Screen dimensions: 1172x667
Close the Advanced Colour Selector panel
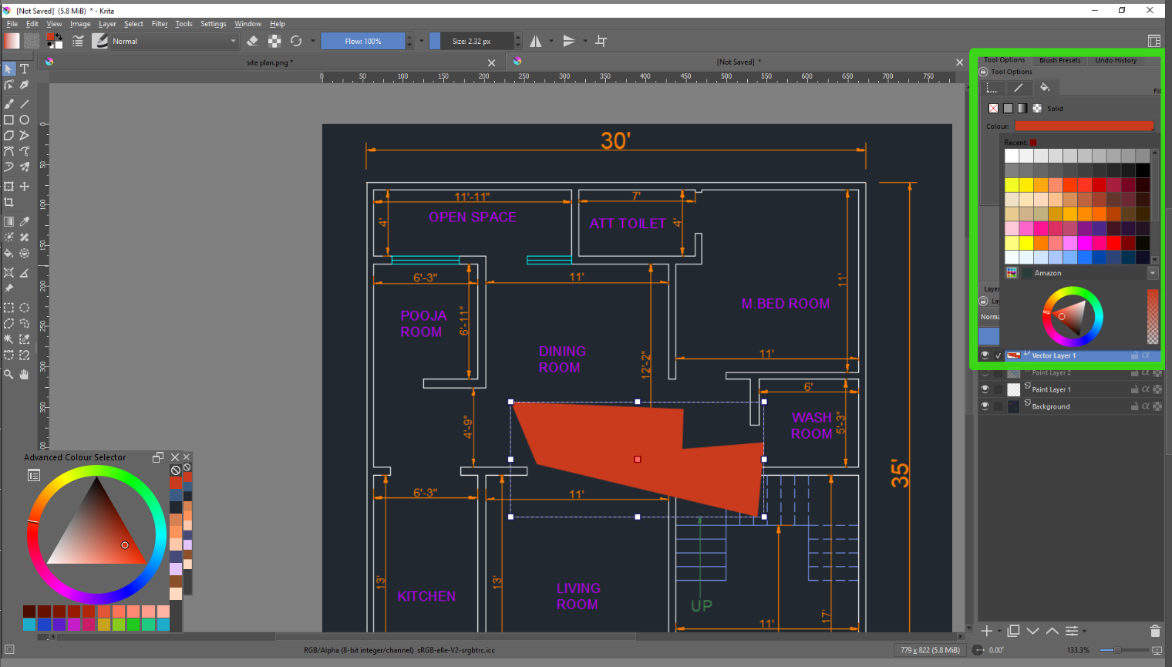(x=175, y=457)
